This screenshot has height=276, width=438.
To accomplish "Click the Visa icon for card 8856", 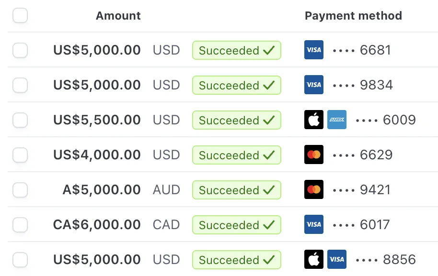I will (337, 259).
